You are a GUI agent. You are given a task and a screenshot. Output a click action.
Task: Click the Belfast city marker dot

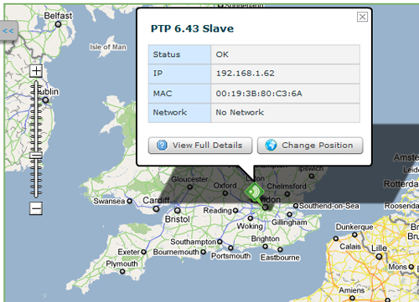pos(58,24)
